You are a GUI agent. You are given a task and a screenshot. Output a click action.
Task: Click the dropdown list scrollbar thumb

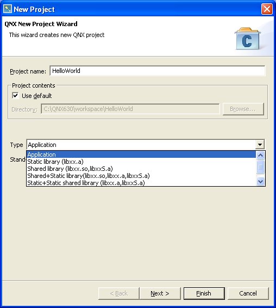click(260, 167)
